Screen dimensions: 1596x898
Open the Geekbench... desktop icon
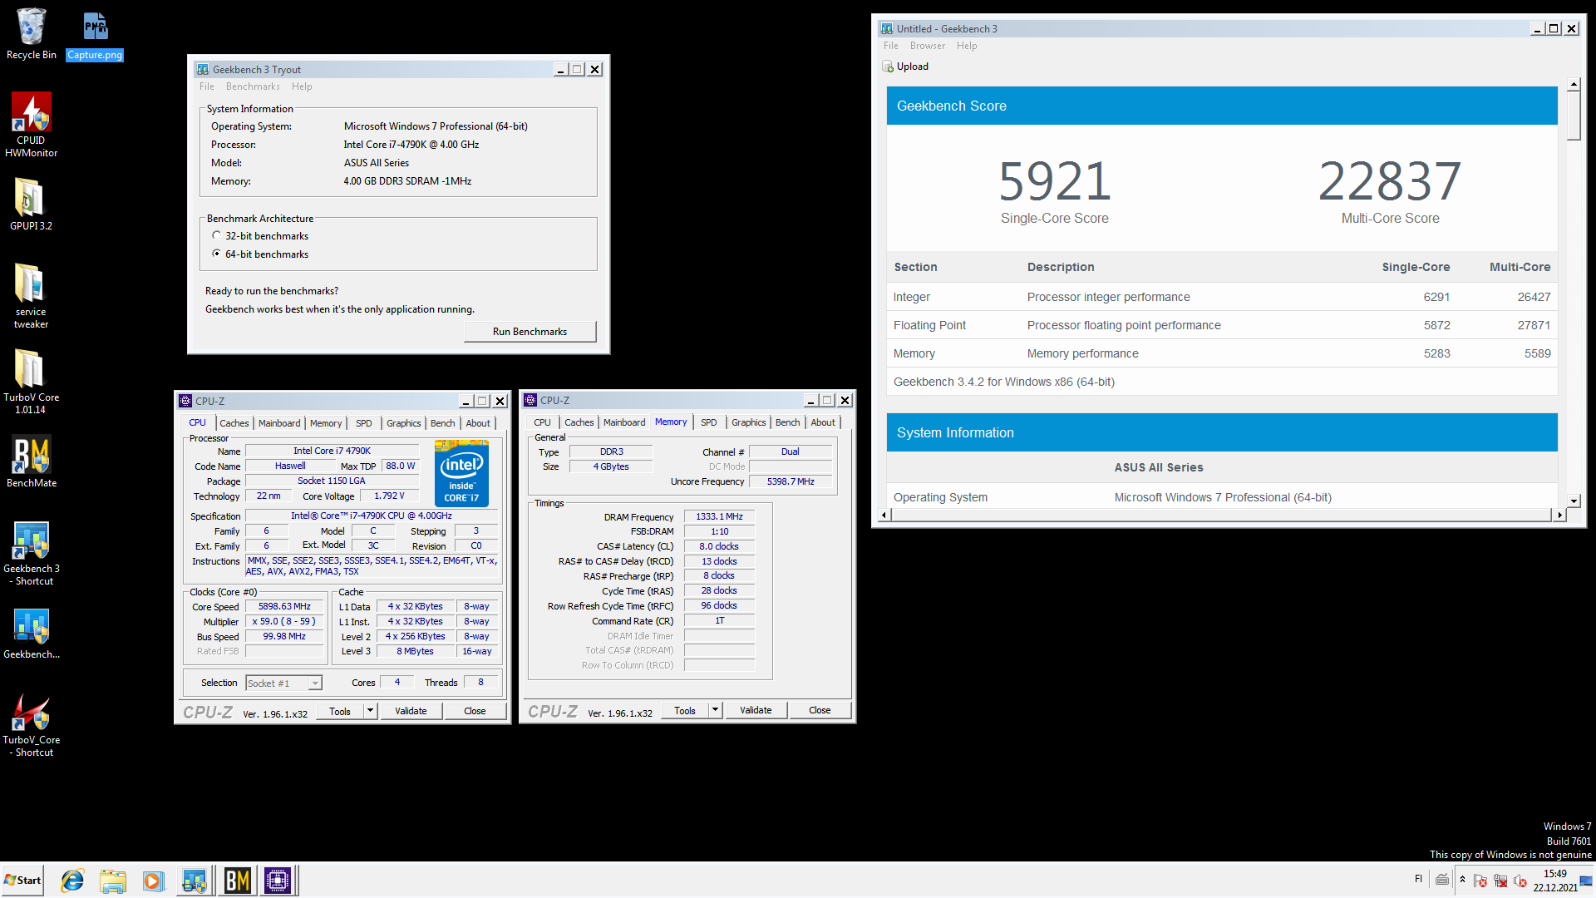pyautogui.click(x=31, y=634)
